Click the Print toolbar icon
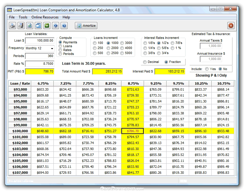 [12, 26]
